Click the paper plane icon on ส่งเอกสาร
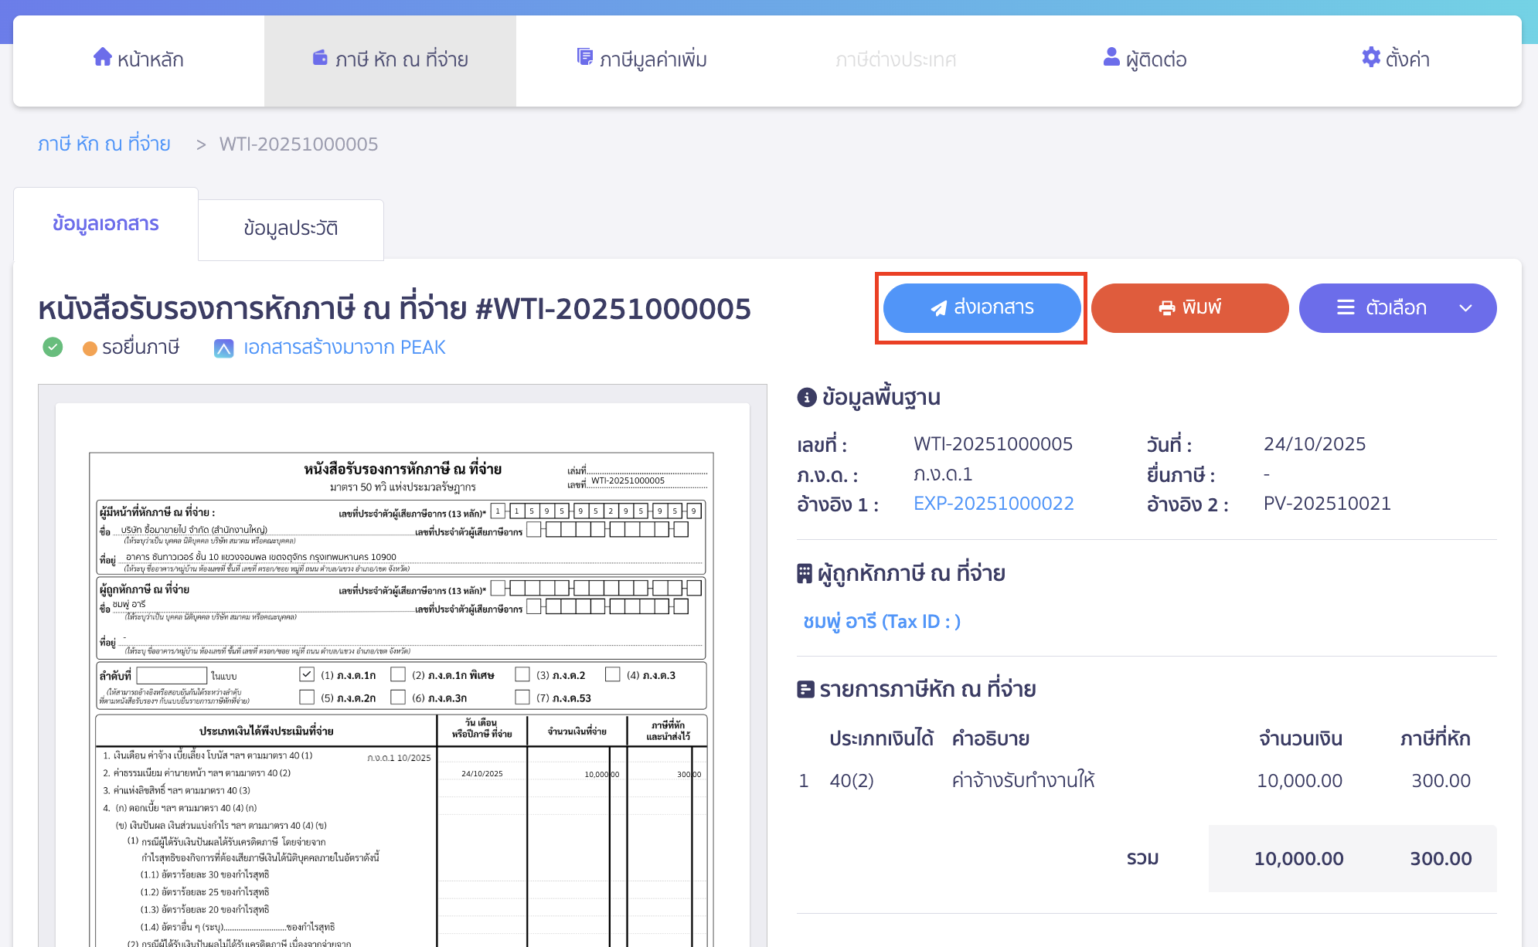1538x947 pixels. [937, 307]
